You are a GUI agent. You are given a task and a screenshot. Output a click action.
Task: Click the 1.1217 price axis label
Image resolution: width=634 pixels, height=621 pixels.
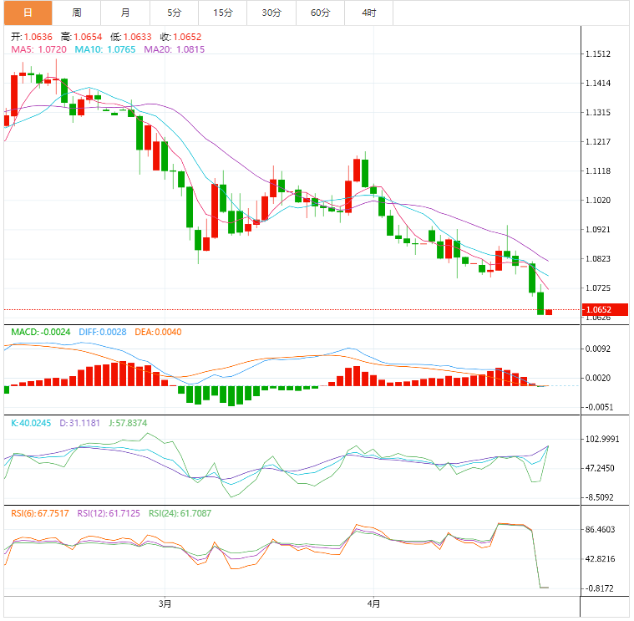click(x=598, y=141)
